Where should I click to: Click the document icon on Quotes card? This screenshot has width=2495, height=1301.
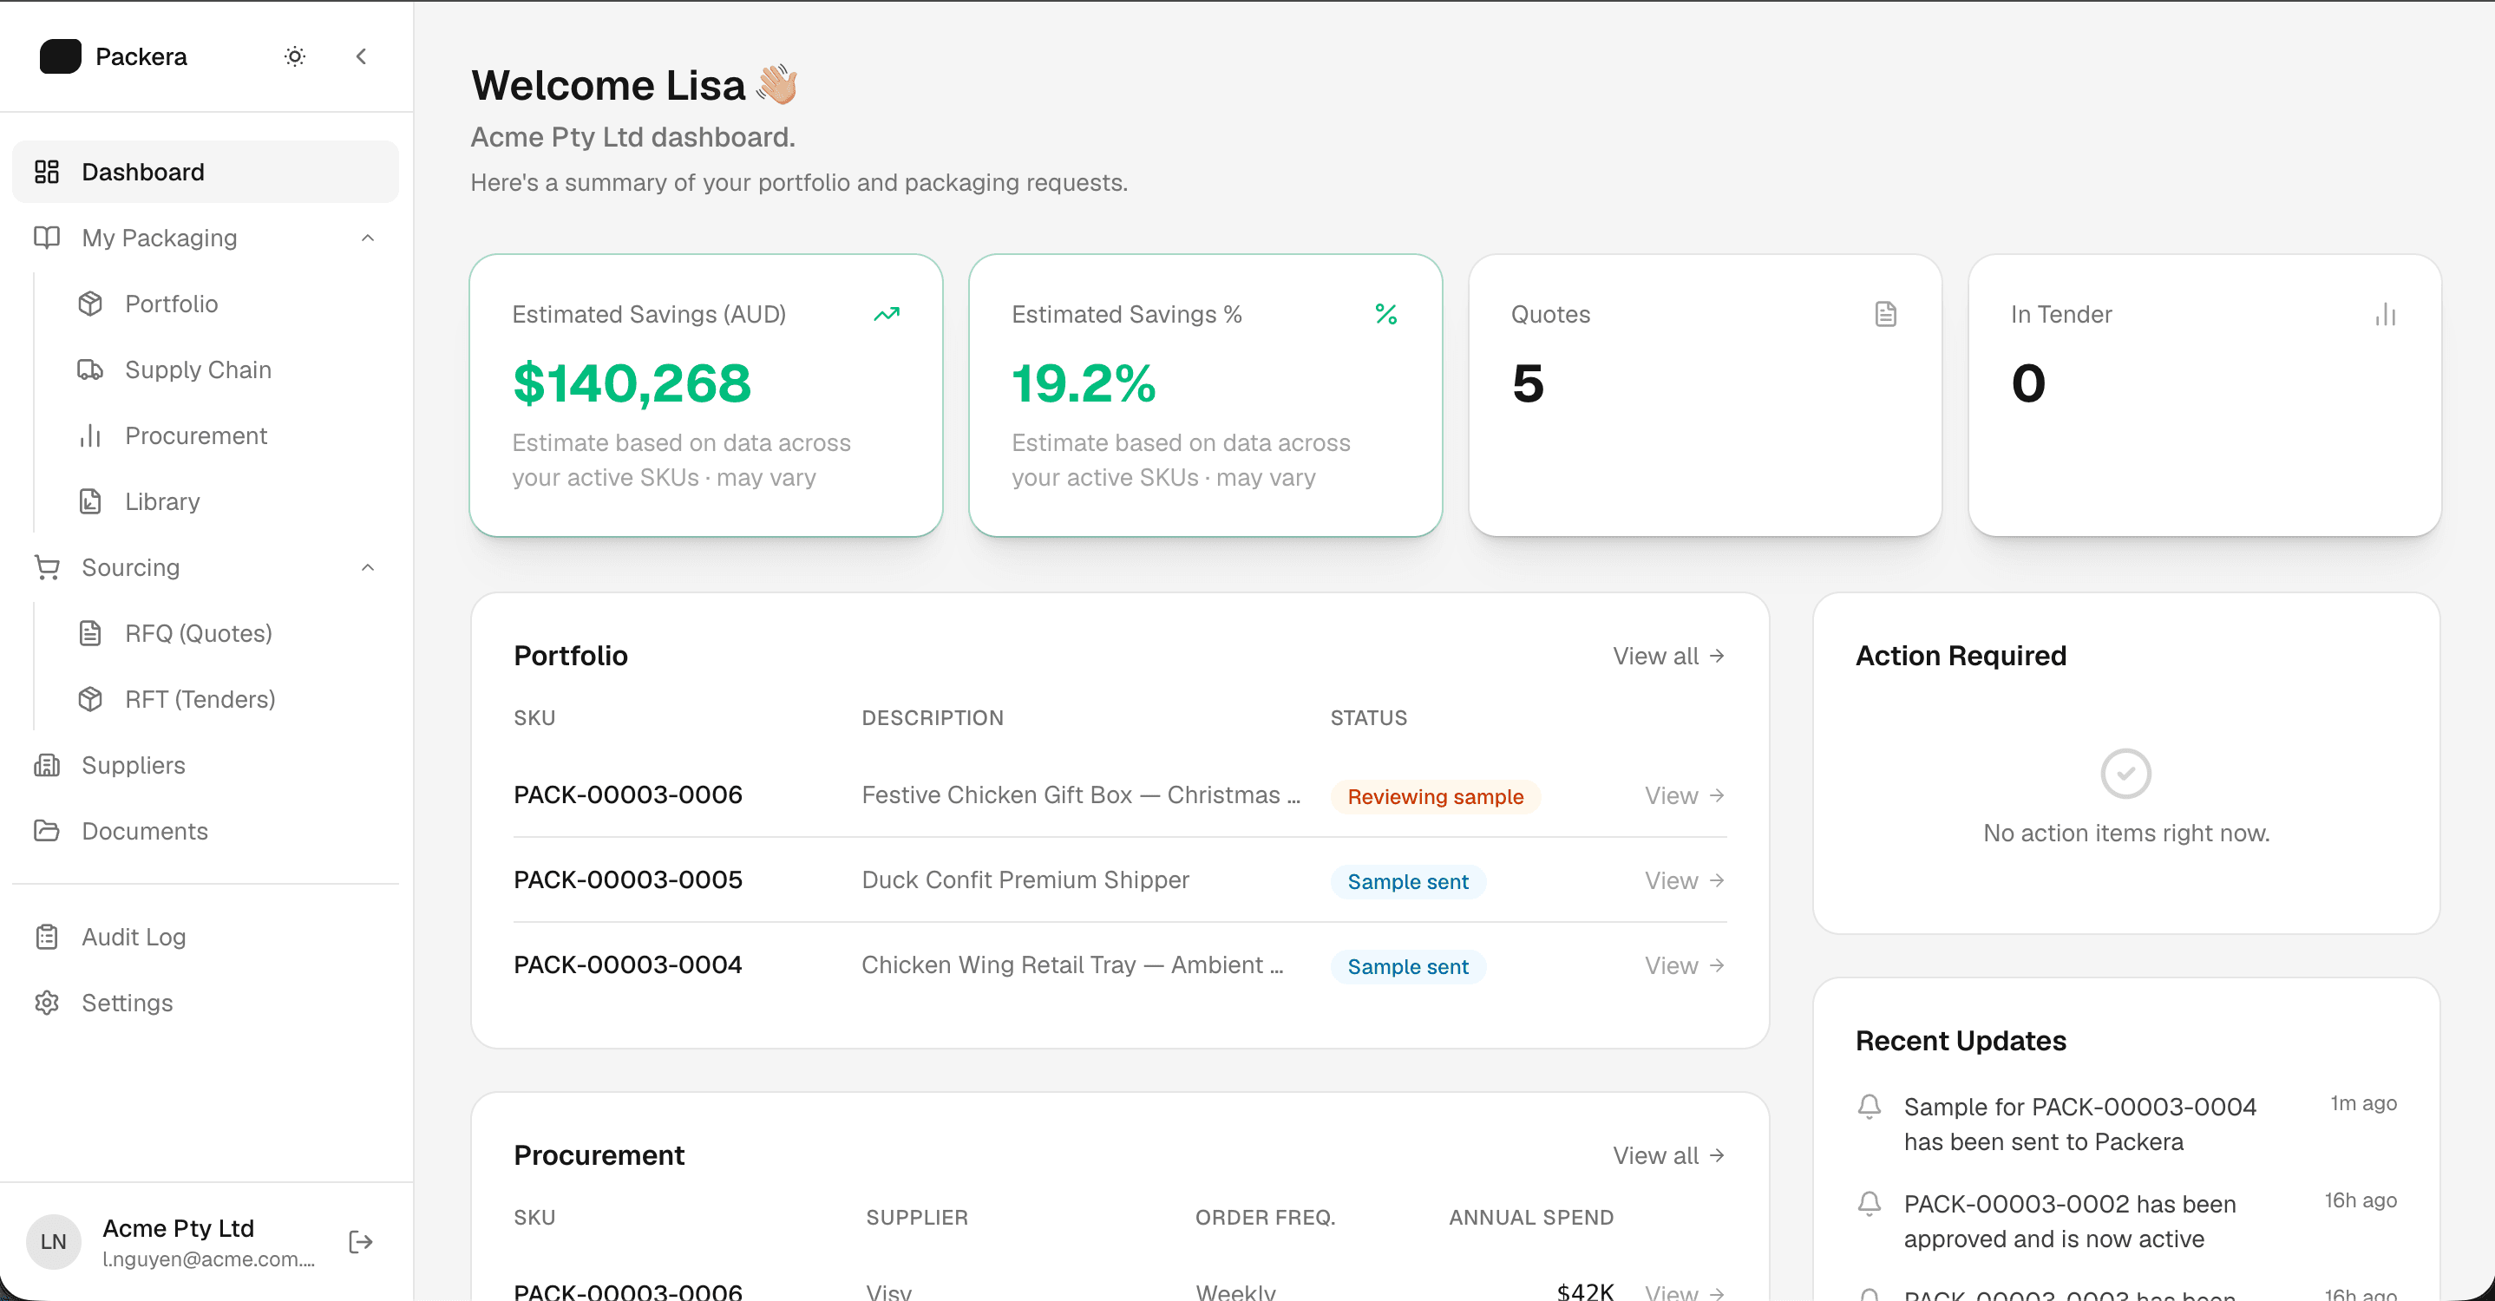pos(1886,314)
